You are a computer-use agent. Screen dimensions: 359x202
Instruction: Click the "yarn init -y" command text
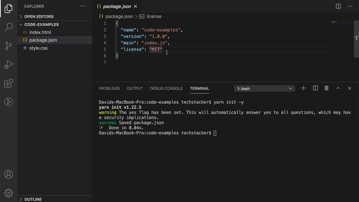coord(228,102)
